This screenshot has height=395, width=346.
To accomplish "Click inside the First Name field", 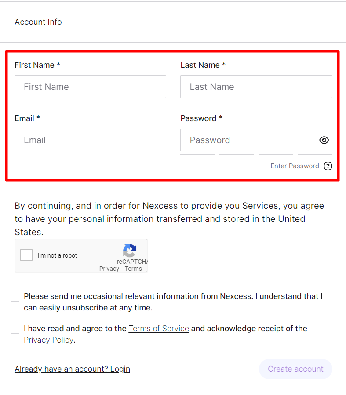I will (x=90, y=87).
